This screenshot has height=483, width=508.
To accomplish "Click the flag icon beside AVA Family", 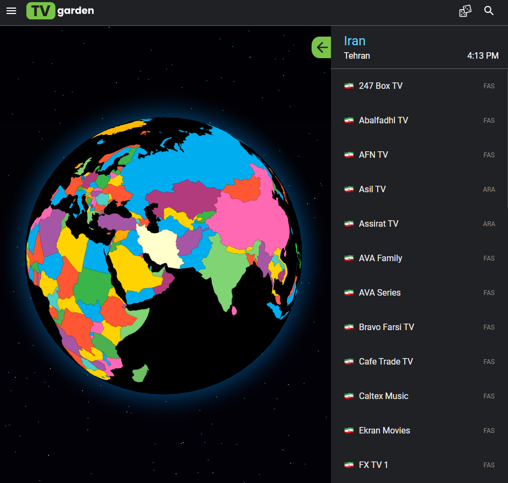I will [x=349, y=258].
